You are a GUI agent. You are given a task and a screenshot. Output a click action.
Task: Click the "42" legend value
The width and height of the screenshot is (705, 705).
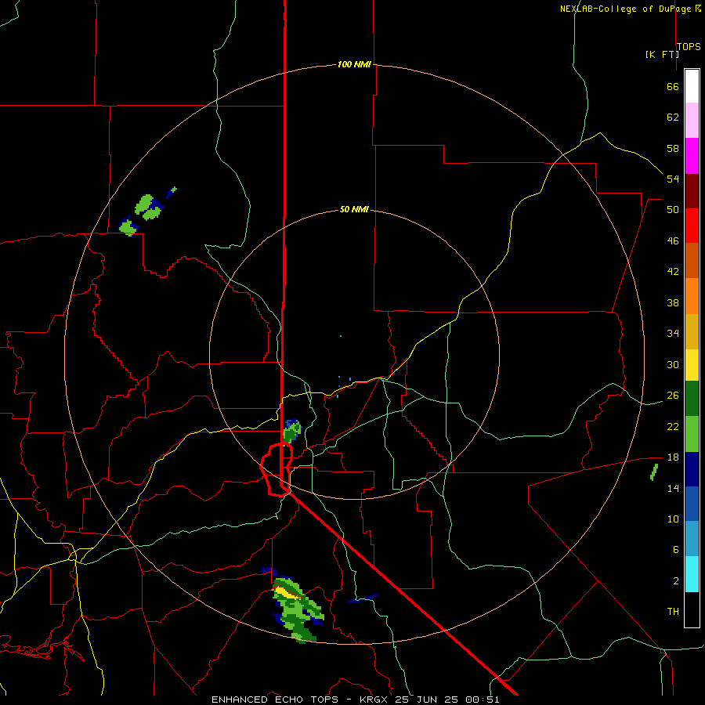(x=673, y=272)
